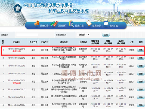Click location text 佛山市三水区云东海街道 row
This screenshot has width=145, height=109.
[64, 58]
